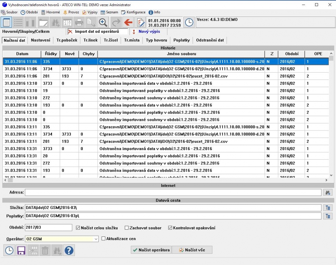This screenshot has height=265, width=336.
Task: Click the document export toolbar icon
Action: click(x=91, y=22)
